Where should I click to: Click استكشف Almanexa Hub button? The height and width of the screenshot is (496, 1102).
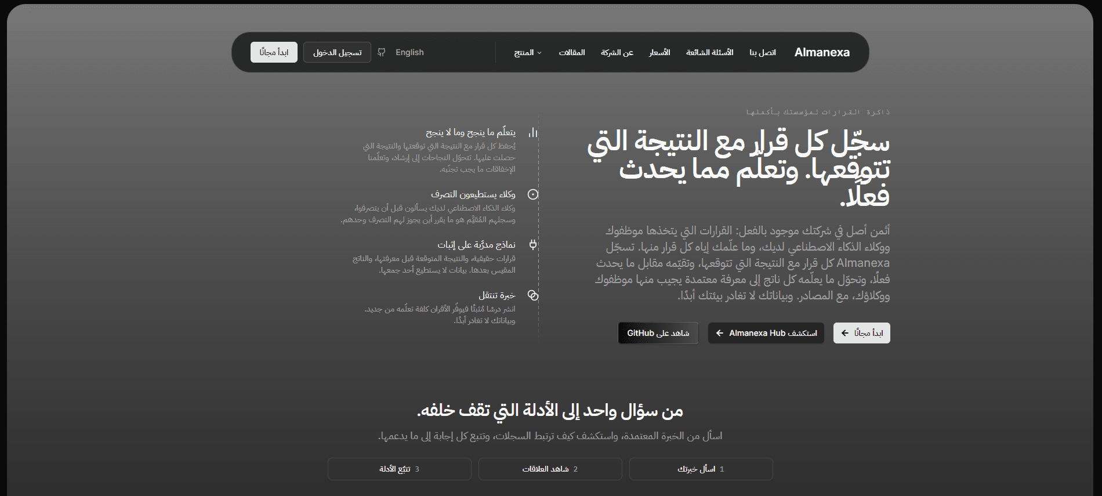[766, 333]
